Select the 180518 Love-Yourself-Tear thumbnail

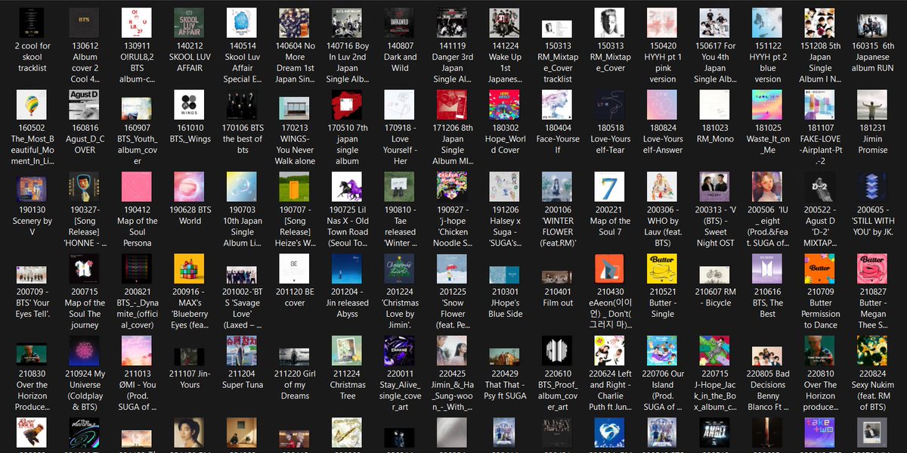click(610, 105)
